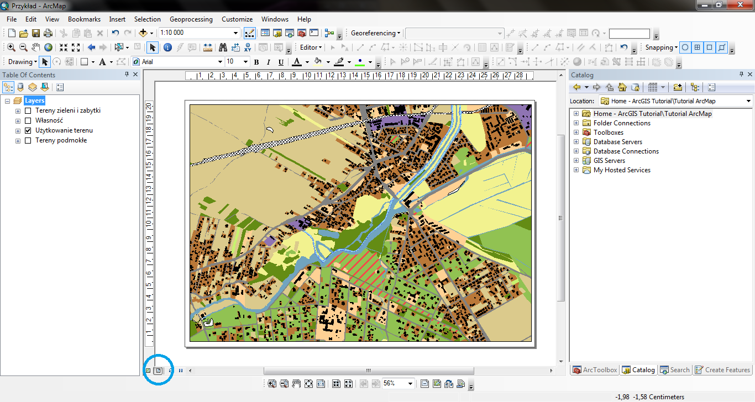Open the layout zoom 56% dropdown

coord(410,383)
